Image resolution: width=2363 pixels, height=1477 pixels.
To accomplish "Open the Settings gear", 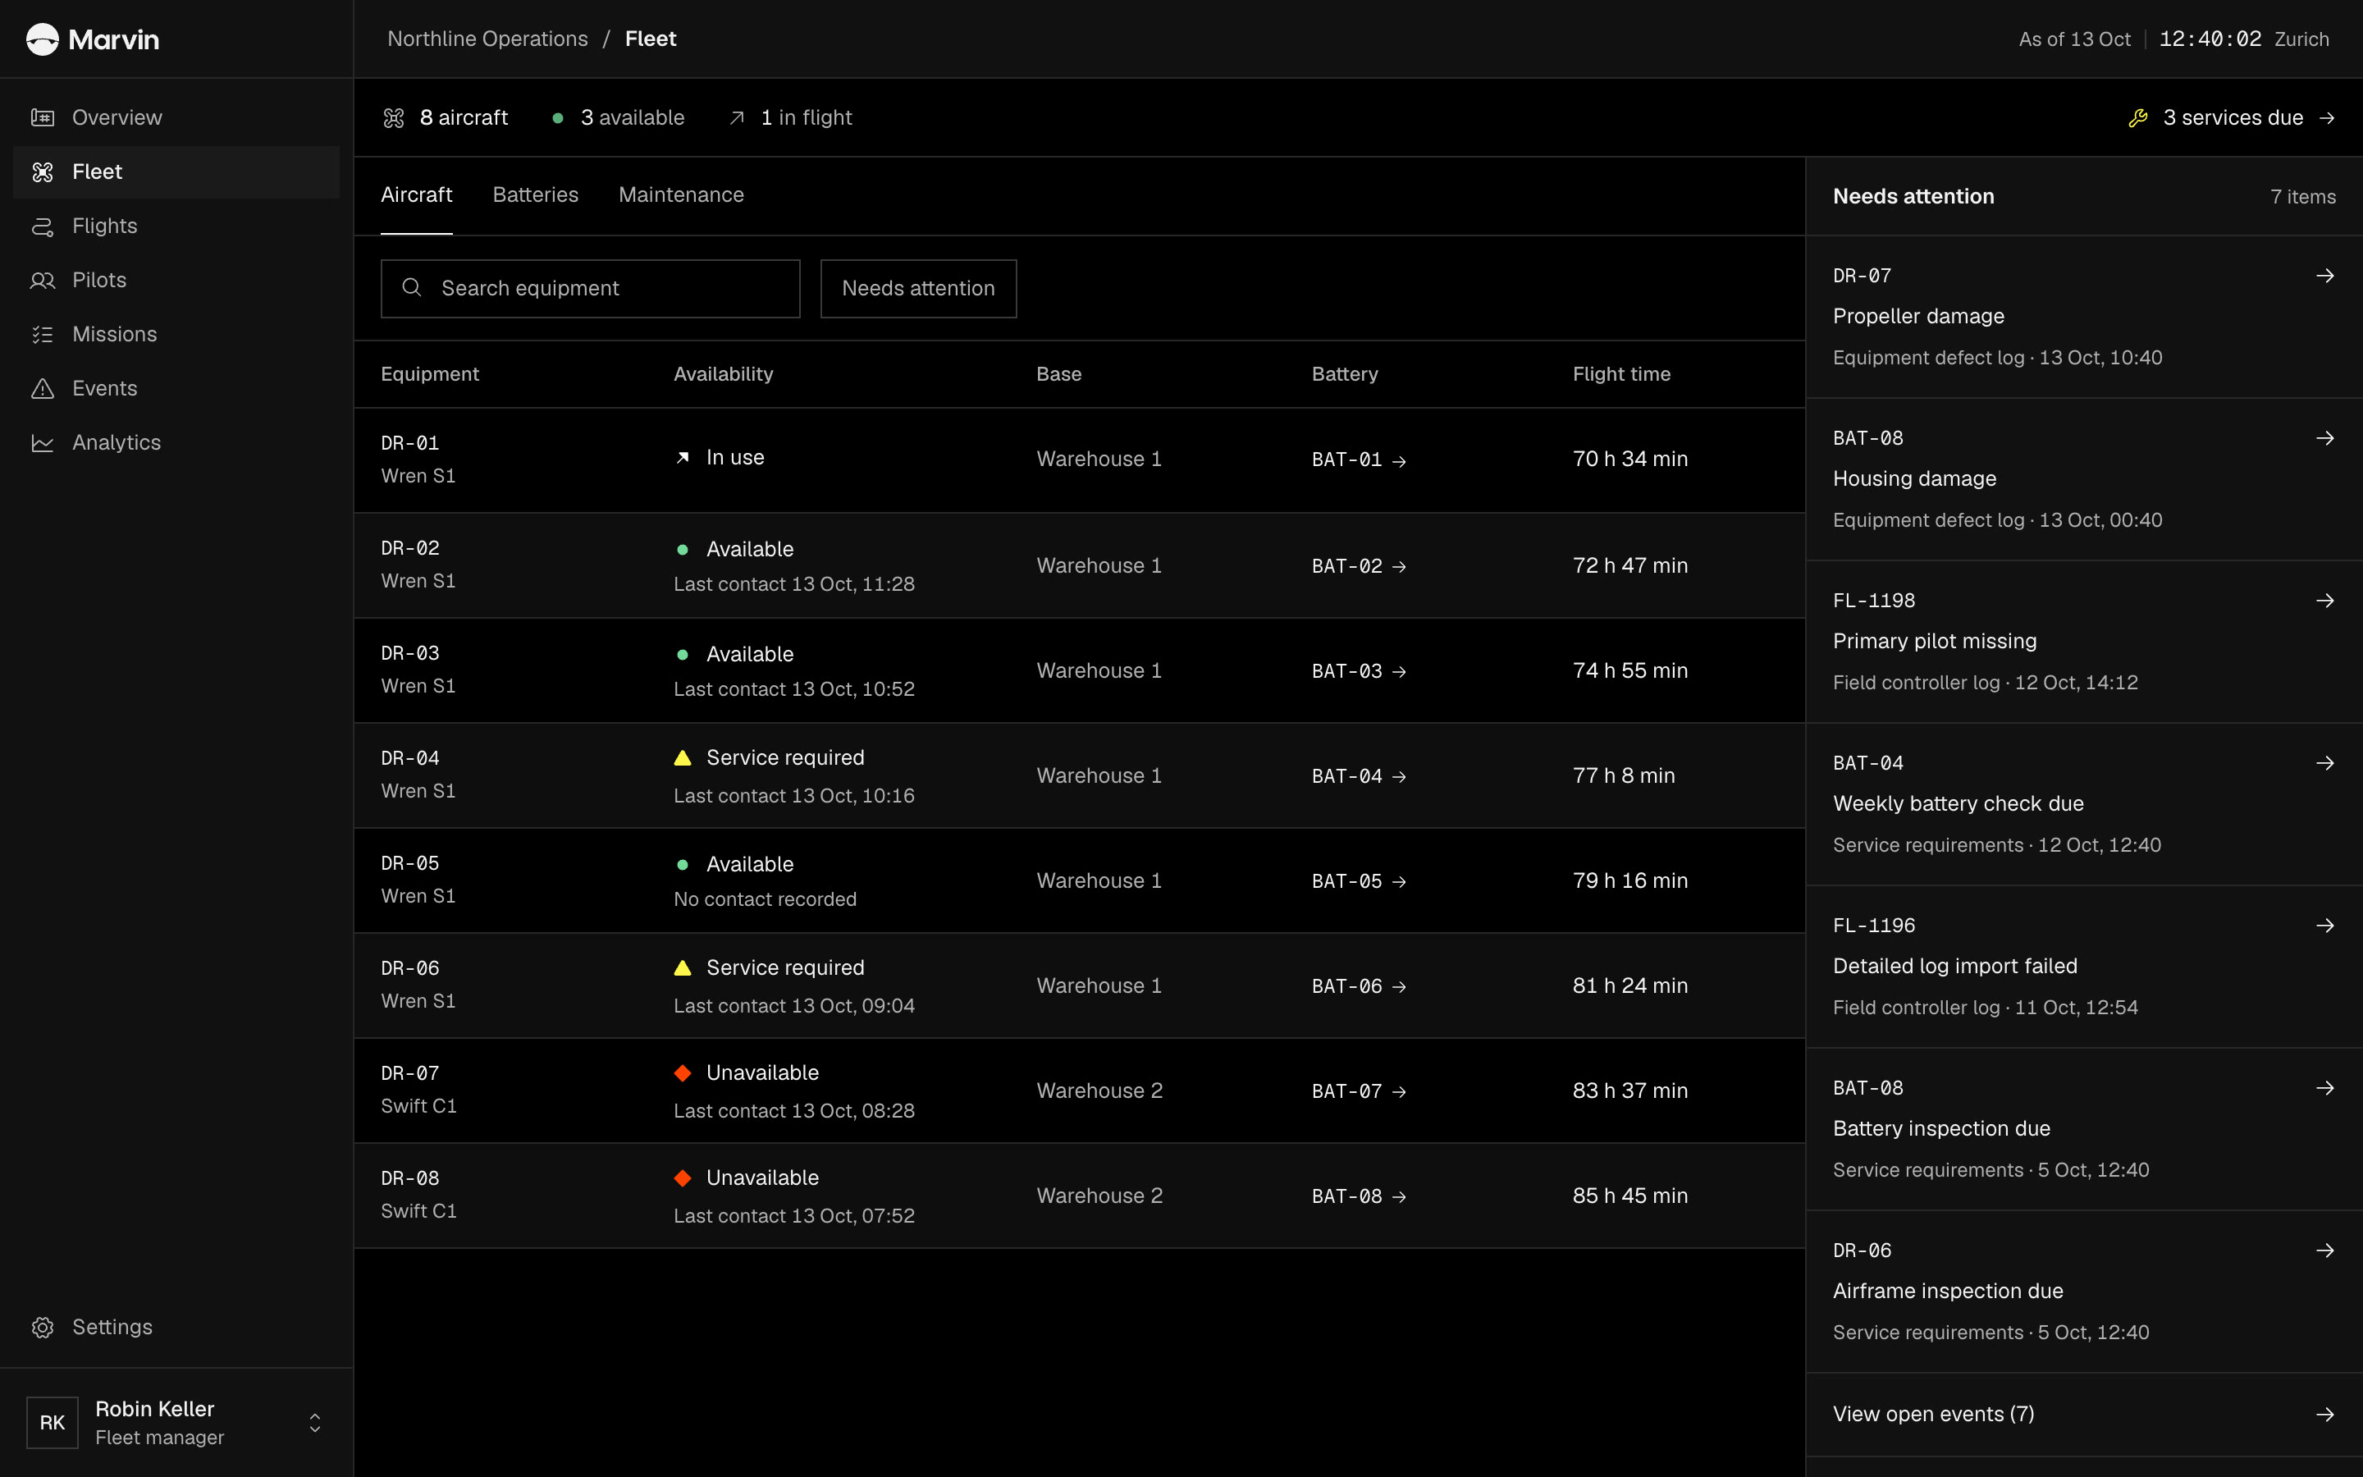I will point(42,1327).
